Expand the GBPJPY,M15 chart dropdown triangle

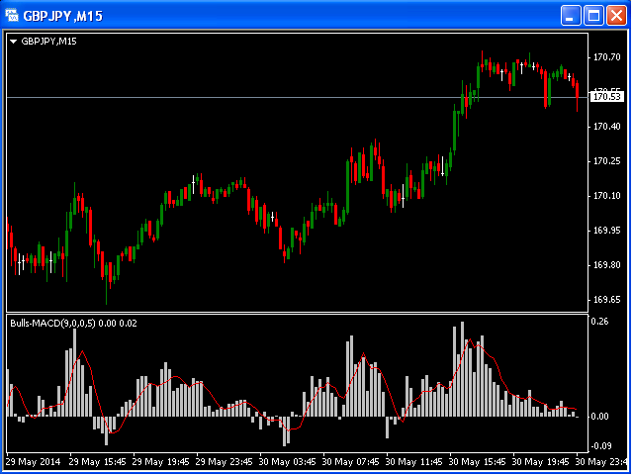pos(13,42)
